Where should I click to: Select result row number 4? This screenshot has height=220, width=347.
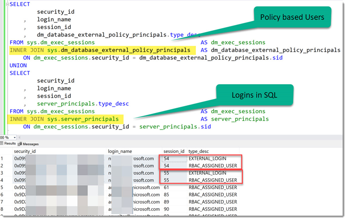pyautogui.click(x=2, y=180)
